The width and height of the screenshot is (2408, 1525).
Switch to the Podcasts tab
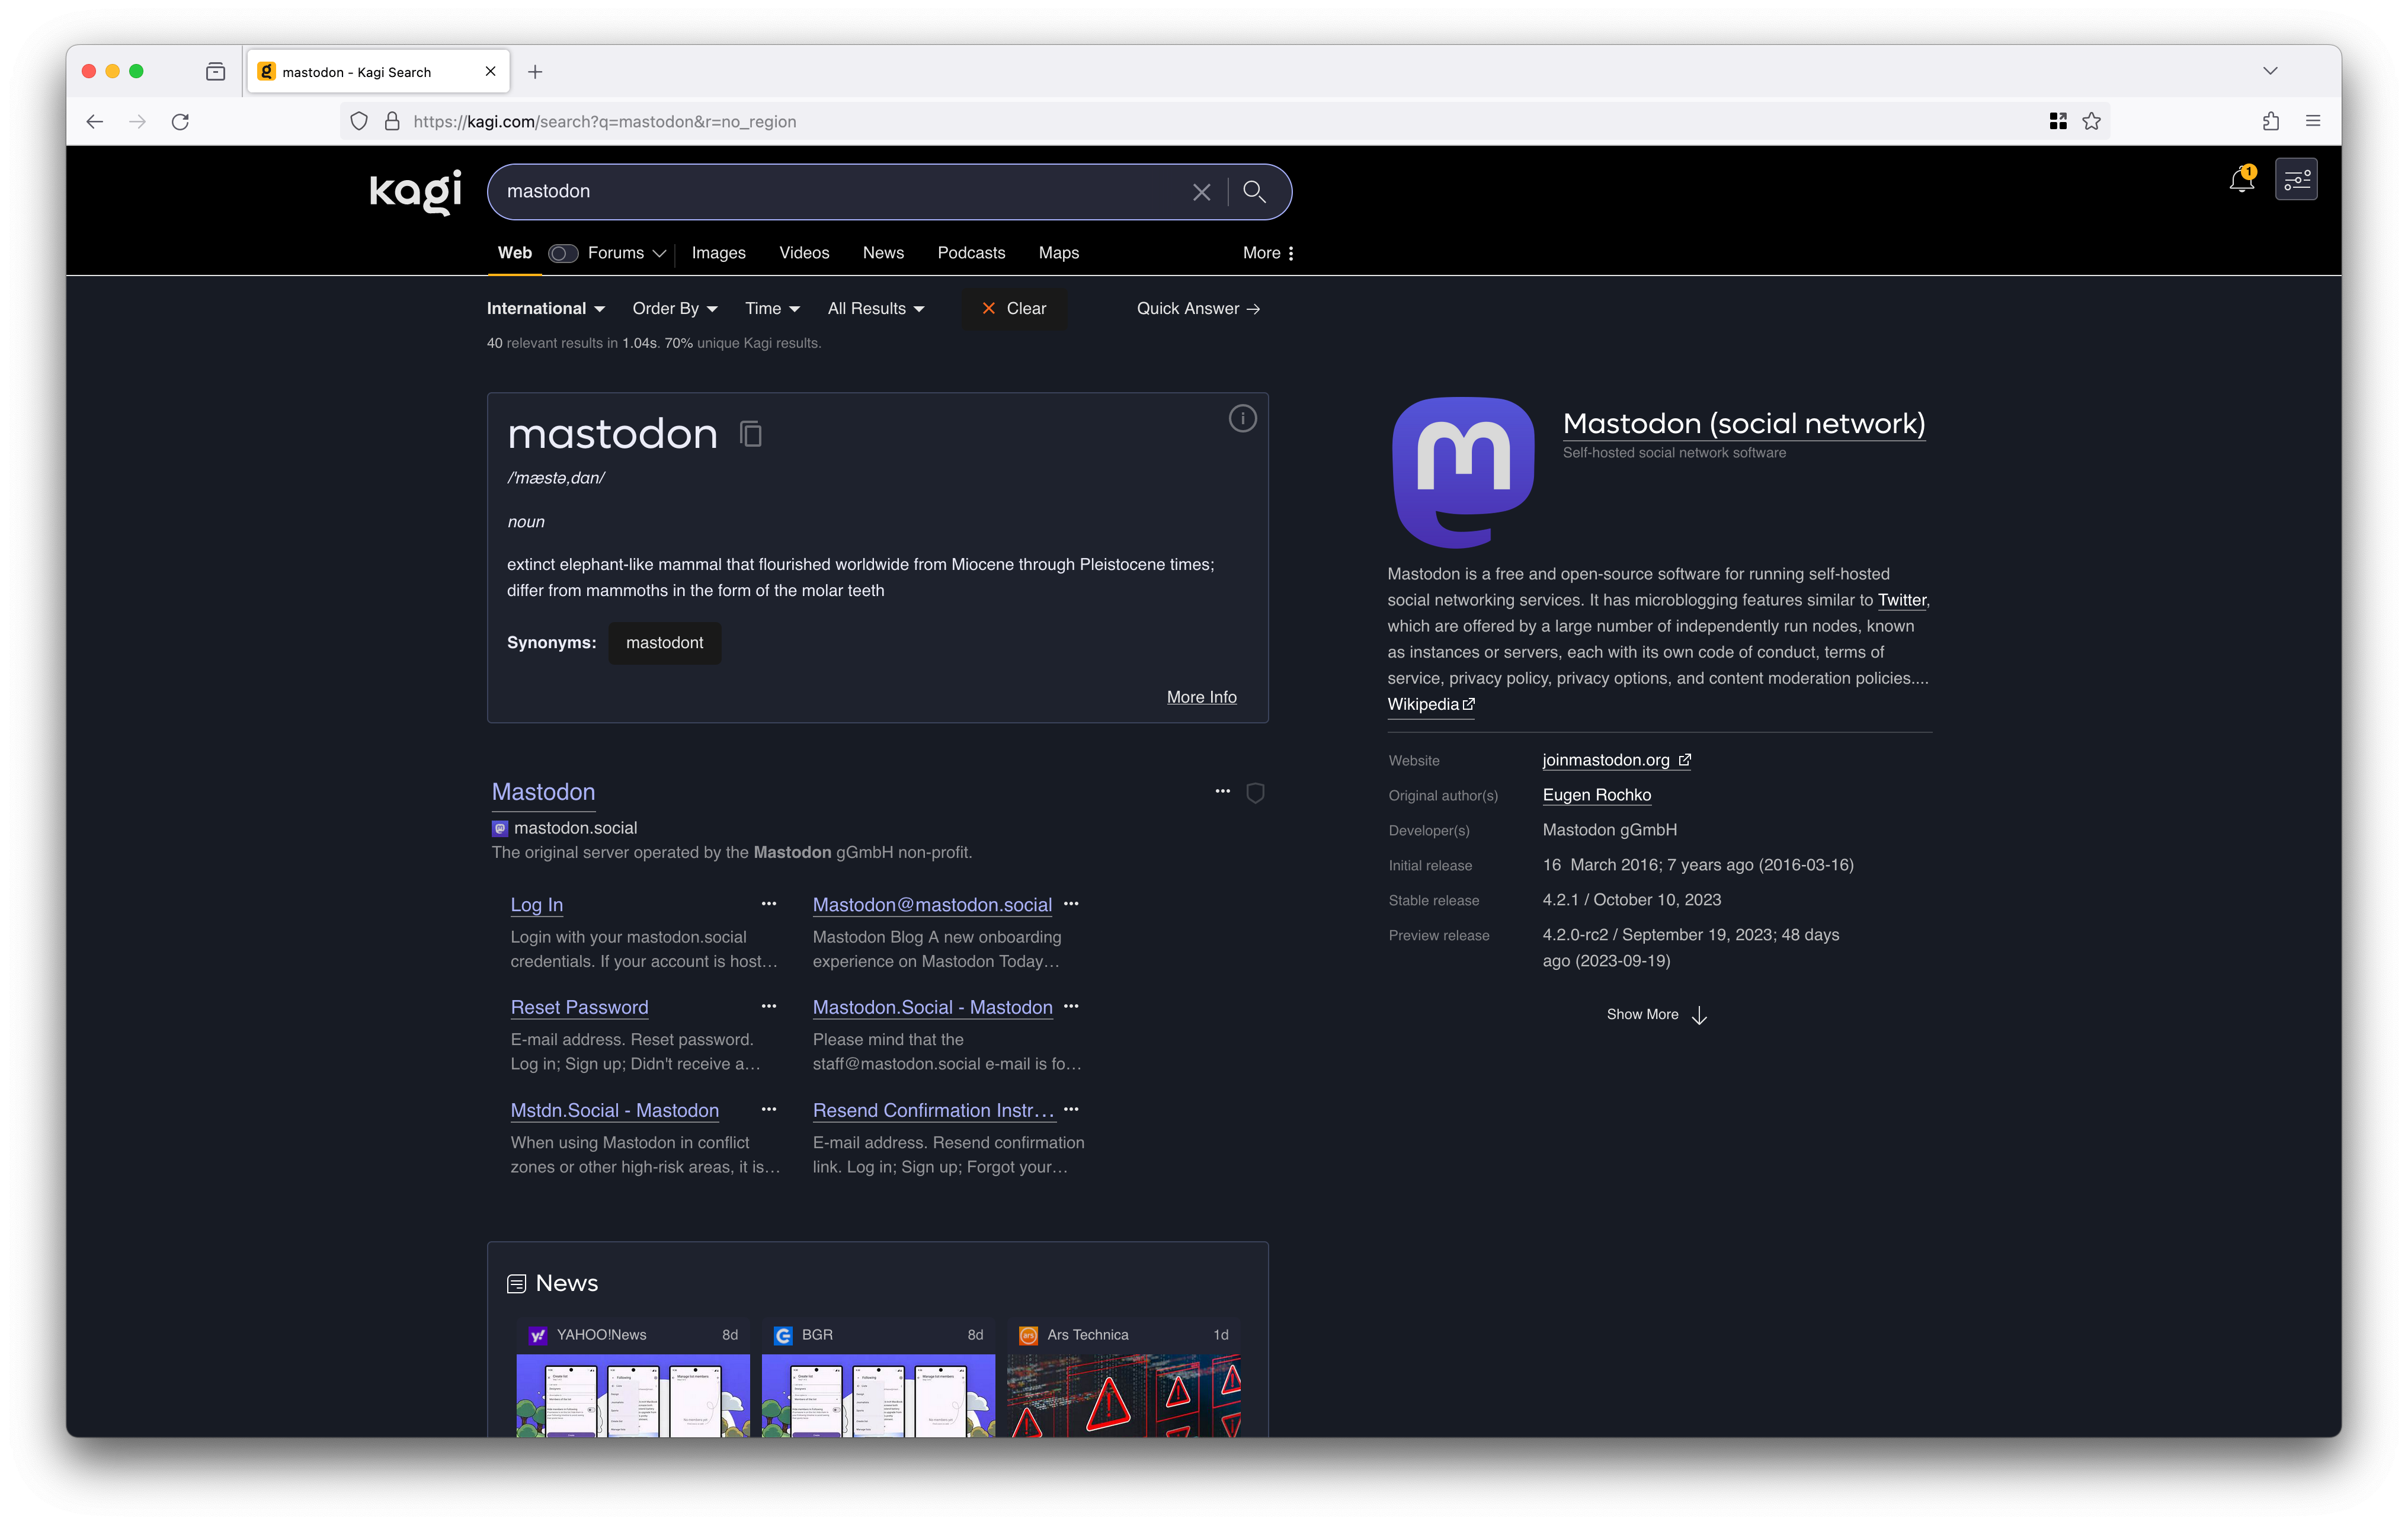coord(971,253)
